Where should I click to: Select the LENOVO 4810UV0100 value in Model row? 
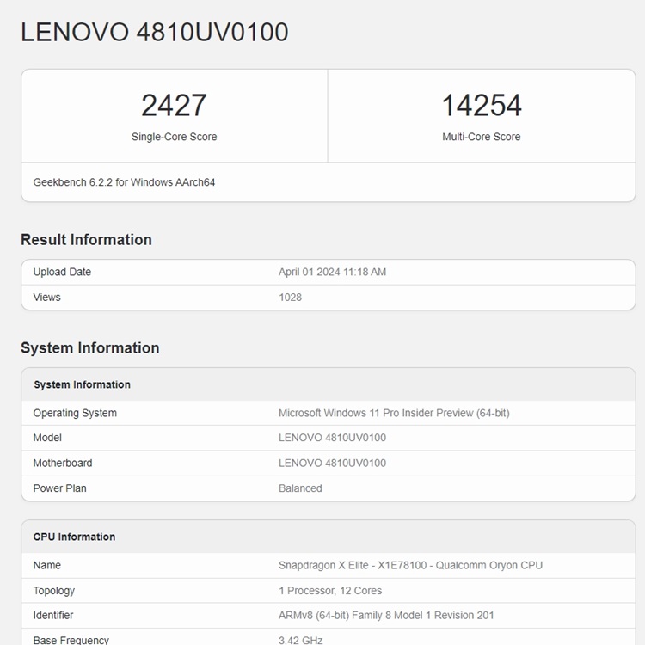[x=332, y=438]
